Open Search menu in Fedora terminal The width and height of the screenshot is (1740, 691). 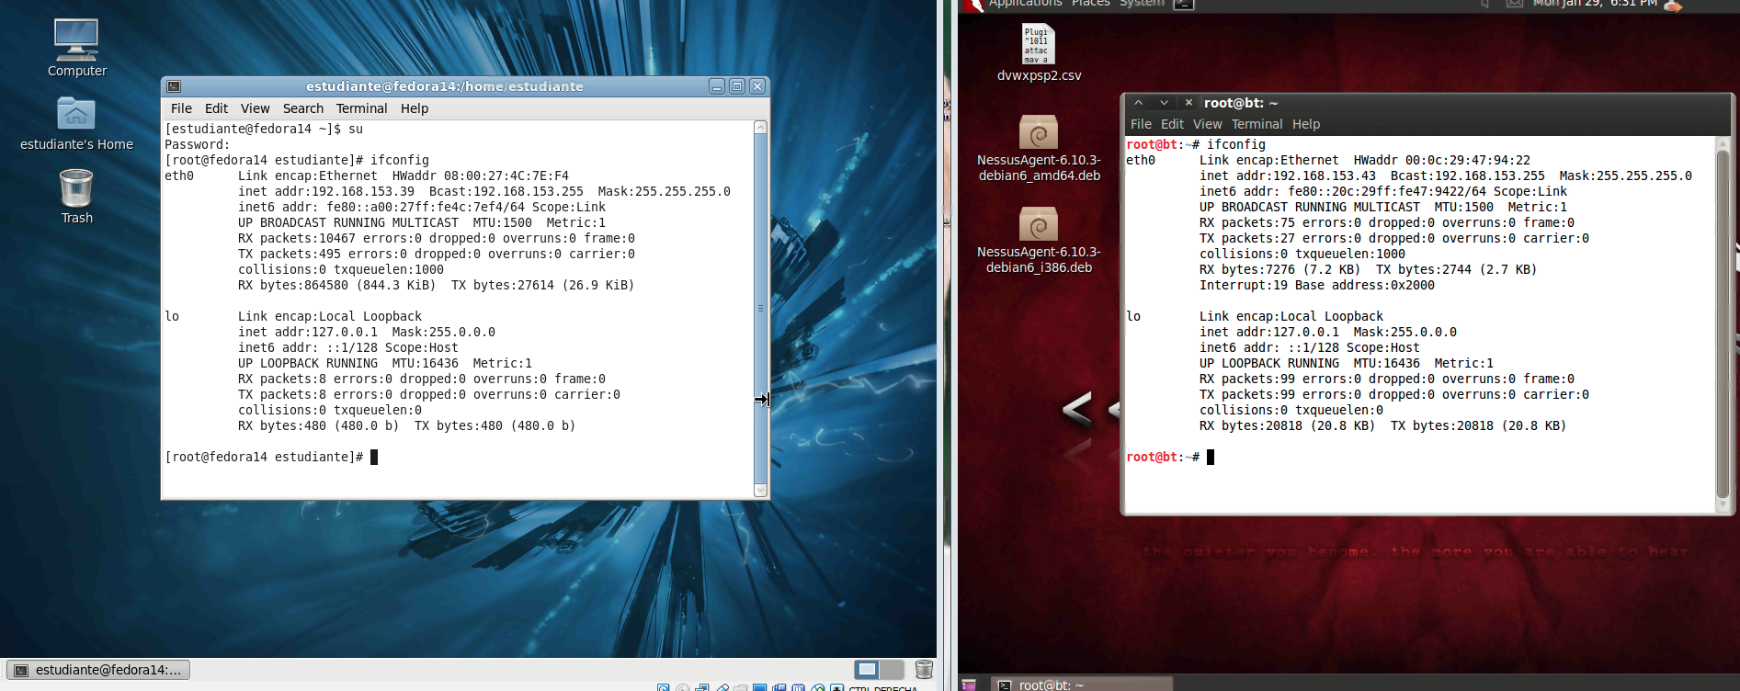[302, 108]
